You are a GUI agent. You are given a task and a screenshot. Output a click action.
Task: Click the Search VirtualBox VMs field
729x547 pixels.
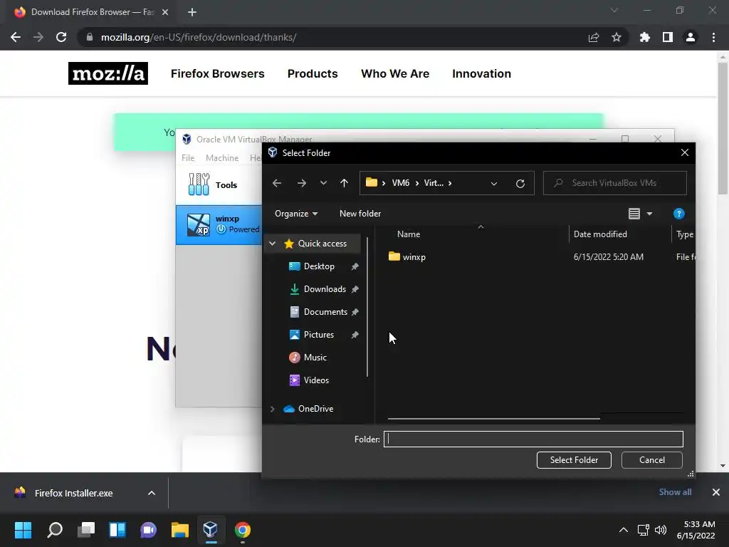(x=614, y=183)
